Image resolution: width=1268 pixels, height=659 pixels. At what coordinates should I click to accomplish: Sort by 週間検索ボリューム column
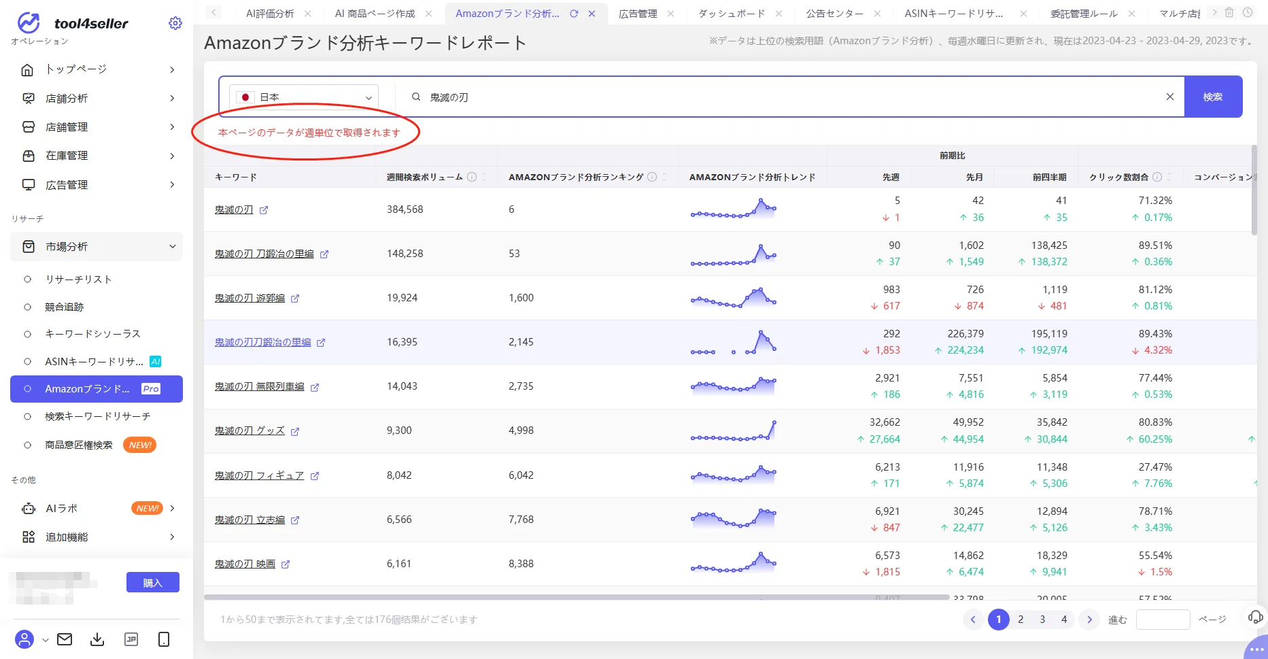[x=484, y=177]
